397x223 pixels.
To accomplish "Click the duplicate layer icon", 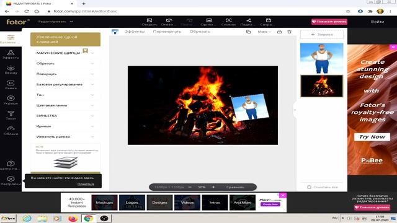I will pos(248,32).
